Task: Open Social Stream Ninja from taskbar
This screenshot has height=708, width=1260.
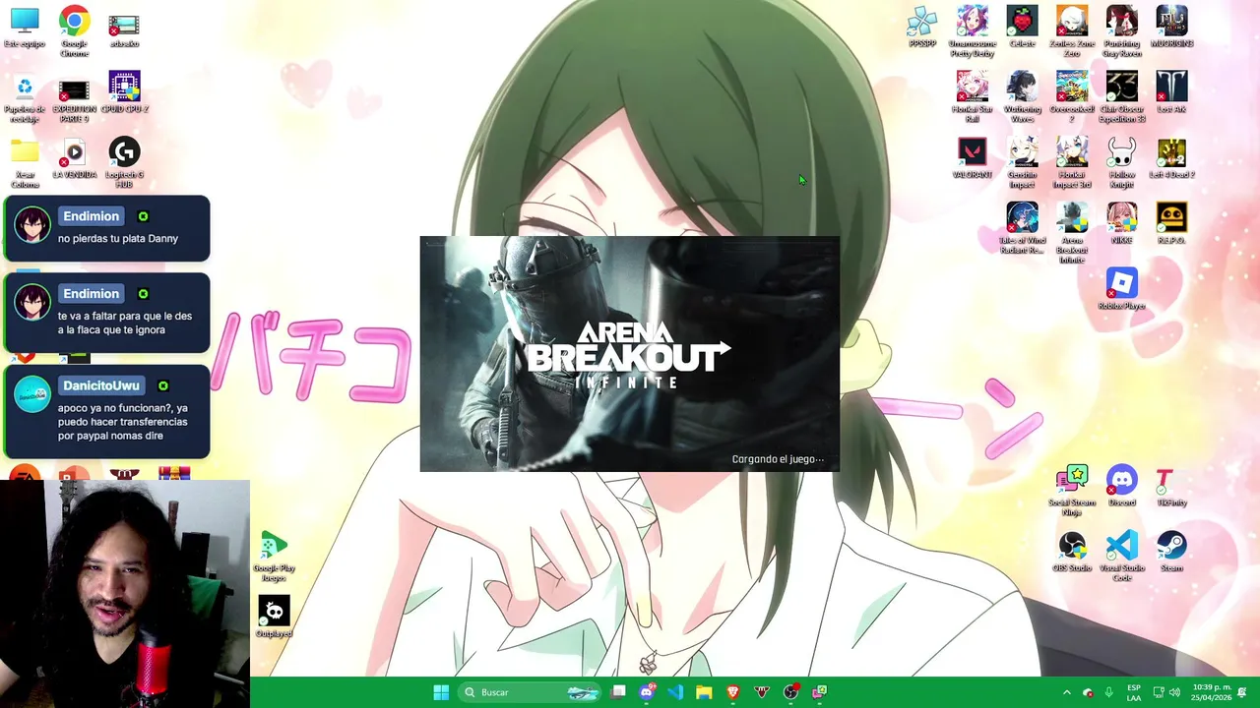Action: point(819,692)
